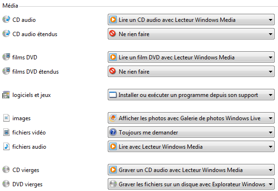
Task: Open the logiciels et jeux install dropdown
Action: point(191,95)
